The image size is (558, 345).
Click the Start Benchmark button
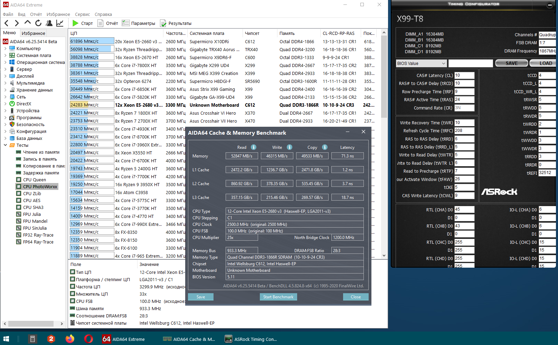278,297
